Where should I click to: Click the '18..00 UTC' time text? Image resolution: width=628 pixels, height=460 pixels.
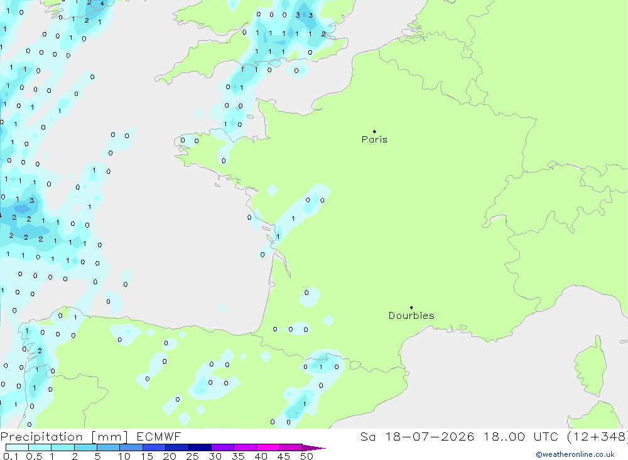click(521, 436)
